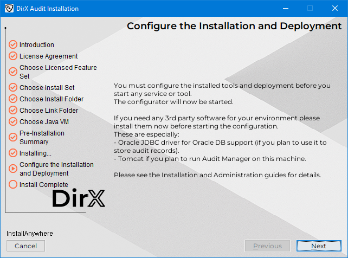This screenshot has height=258, width=348.
Task: Click the Choose Link Folder checkmark icon
Action: [13, 110]
